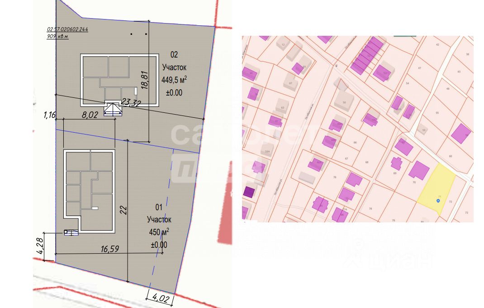484x308 pixels.
Task: Click the '1,16' dimension label
Action: [x=50, y=115]
